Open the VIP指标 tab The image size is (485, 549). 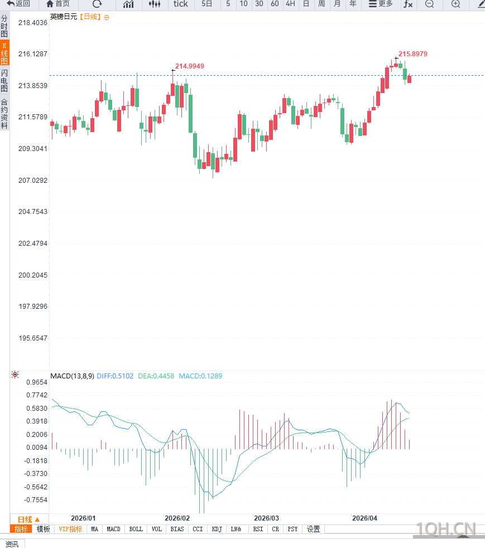click(70, 529)
